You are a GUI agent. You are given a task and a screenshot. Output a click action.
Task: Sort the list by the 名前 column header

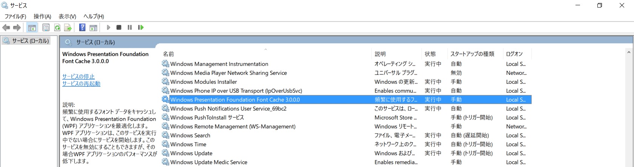pyautogui.click(x=168, y=54)
